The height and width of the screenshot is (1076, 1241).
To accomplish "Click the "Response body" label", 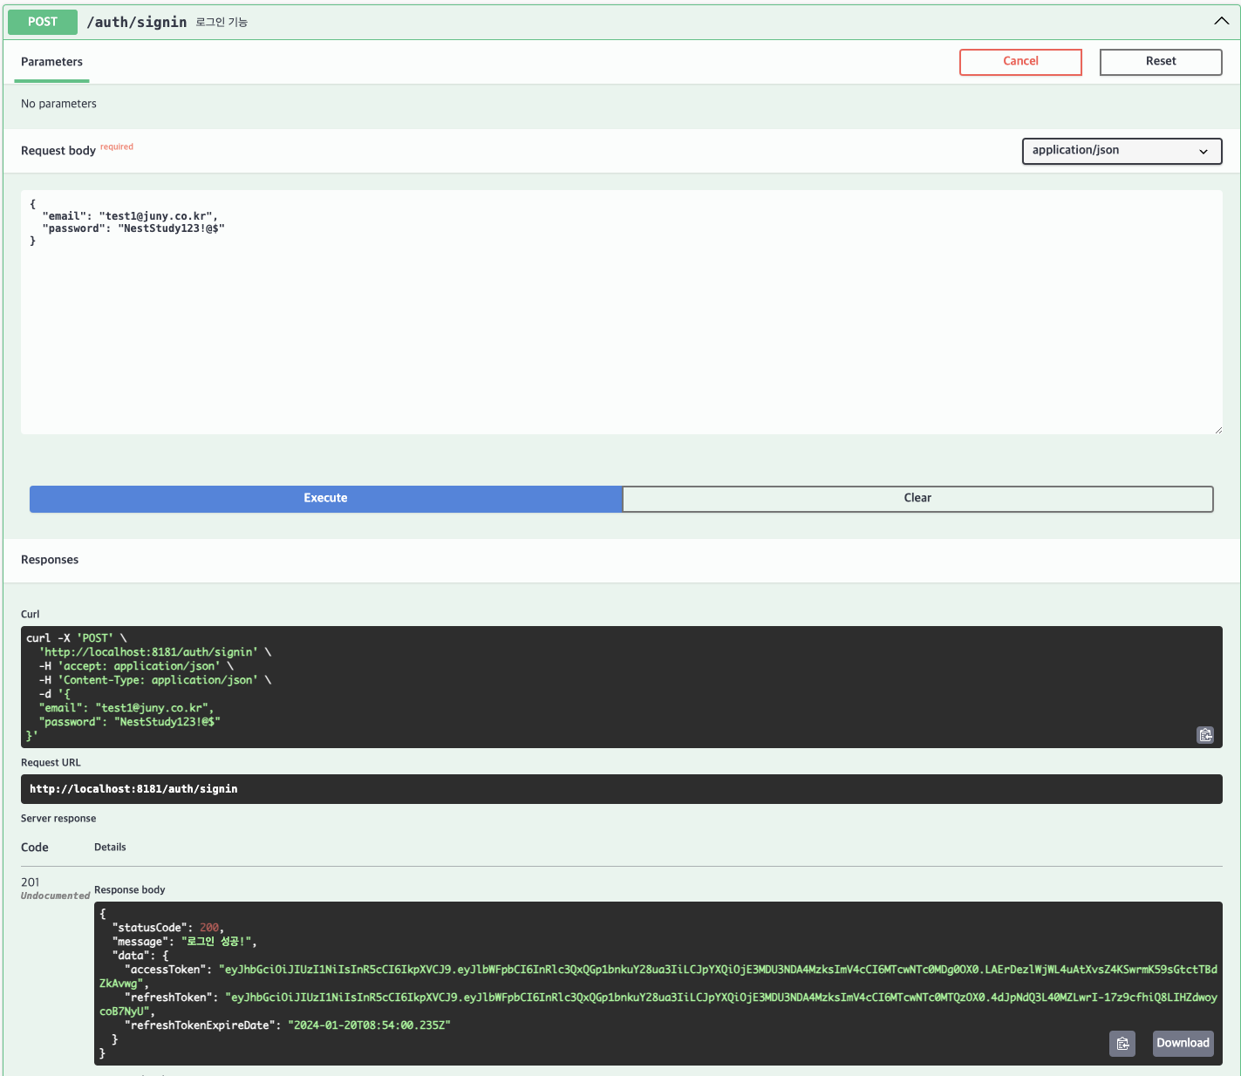I will [x=129, y=890].
